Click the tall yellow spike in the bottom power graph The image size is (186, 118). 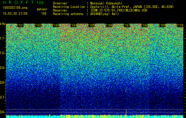pos(126,112)
